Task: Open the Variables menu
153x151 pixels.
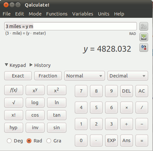Action: (83, 14)
